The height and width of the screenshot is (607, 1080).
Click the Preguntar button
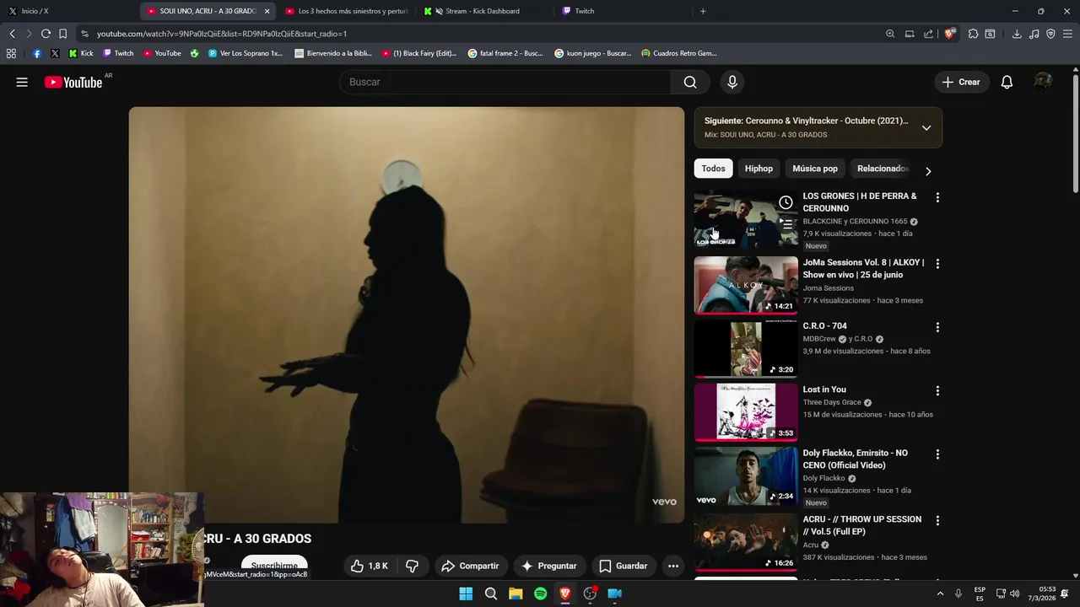[548, 566]
